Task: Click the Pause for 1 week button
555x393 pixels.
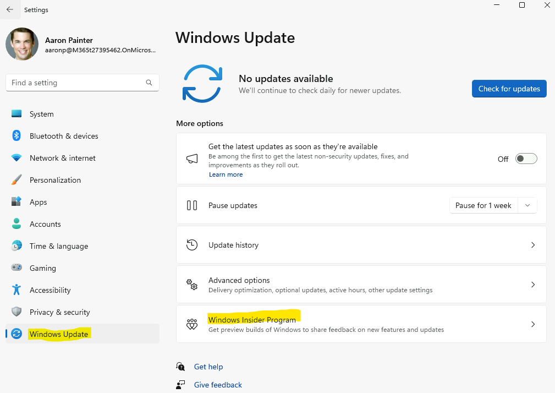Action: [x=483, y=205]
